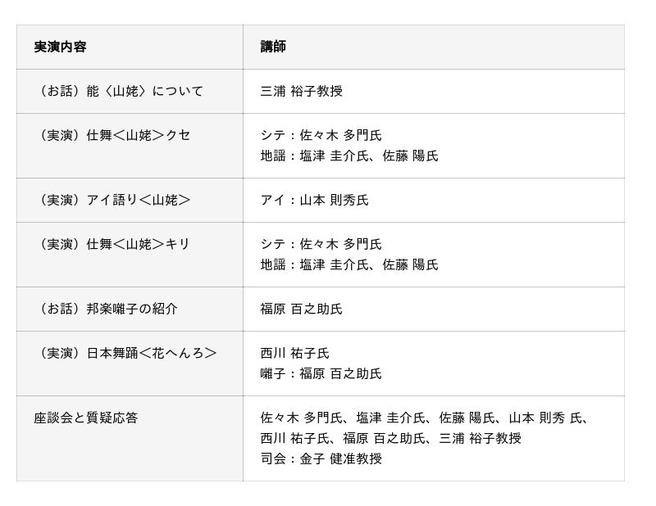This screenshot has height=506, width=656.
Task: Click the 地謡 line in the キリ row
Action: tap(349, 264)
